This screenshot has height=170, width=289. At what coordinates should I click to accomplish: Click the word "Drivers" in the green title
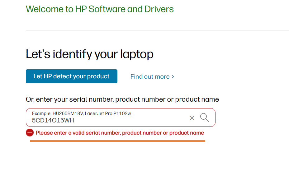(x=159, y=9)
